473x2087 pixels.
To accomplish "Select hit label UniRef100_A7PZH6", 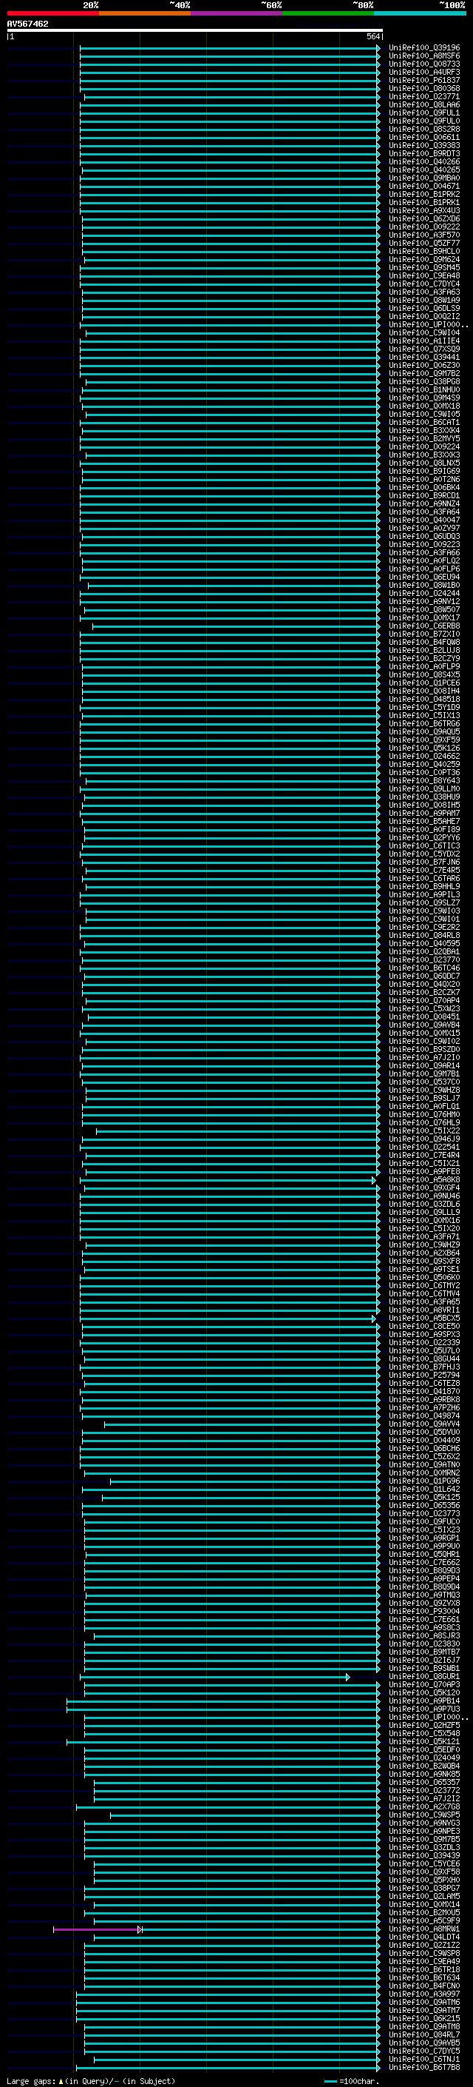I will click(423, 1407).
